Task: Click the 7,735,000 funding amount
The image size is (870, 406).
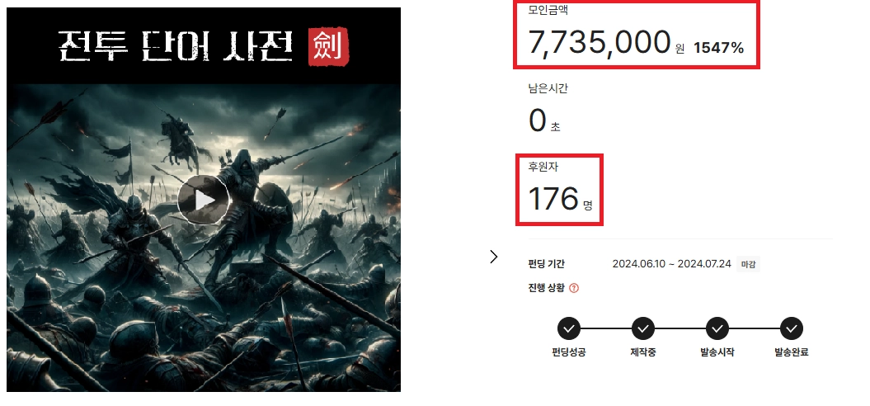Action: (600, 43)
